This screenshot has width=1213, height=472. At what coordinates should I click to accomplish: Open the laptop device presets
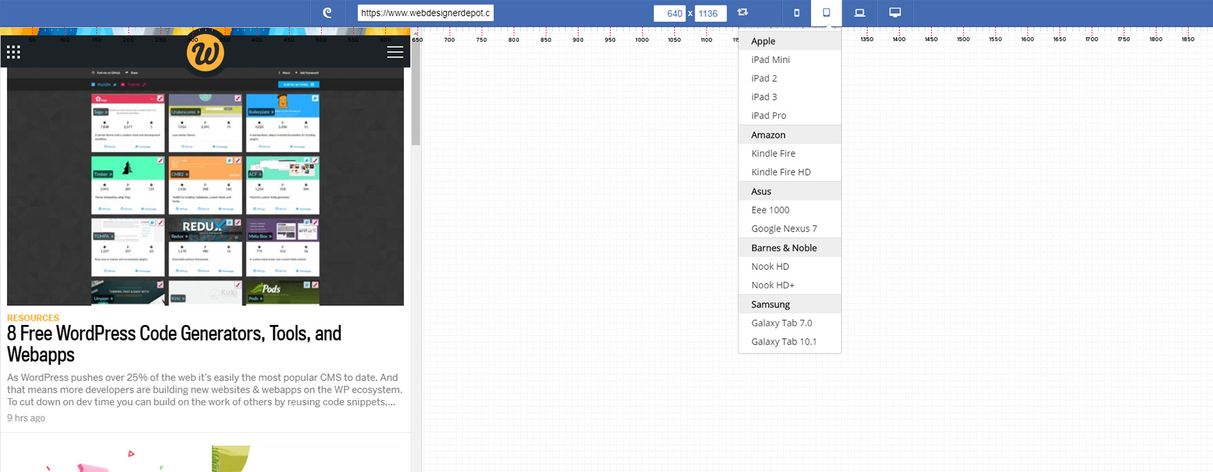click(859, 13)
